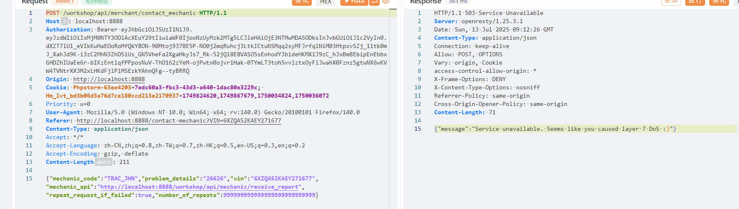This screenshot has width=739, height=209.
Task: Click the POST method keyword in request line
Action: 53,13
